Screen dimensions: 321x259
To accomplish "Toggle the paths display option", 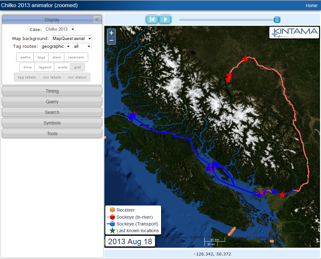I will (x=25, y=57).
